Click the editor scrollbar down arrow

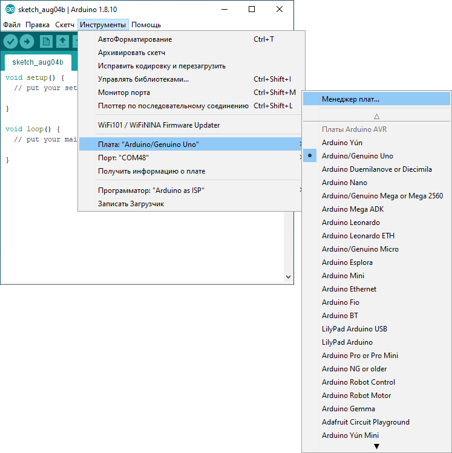point(288,277)
